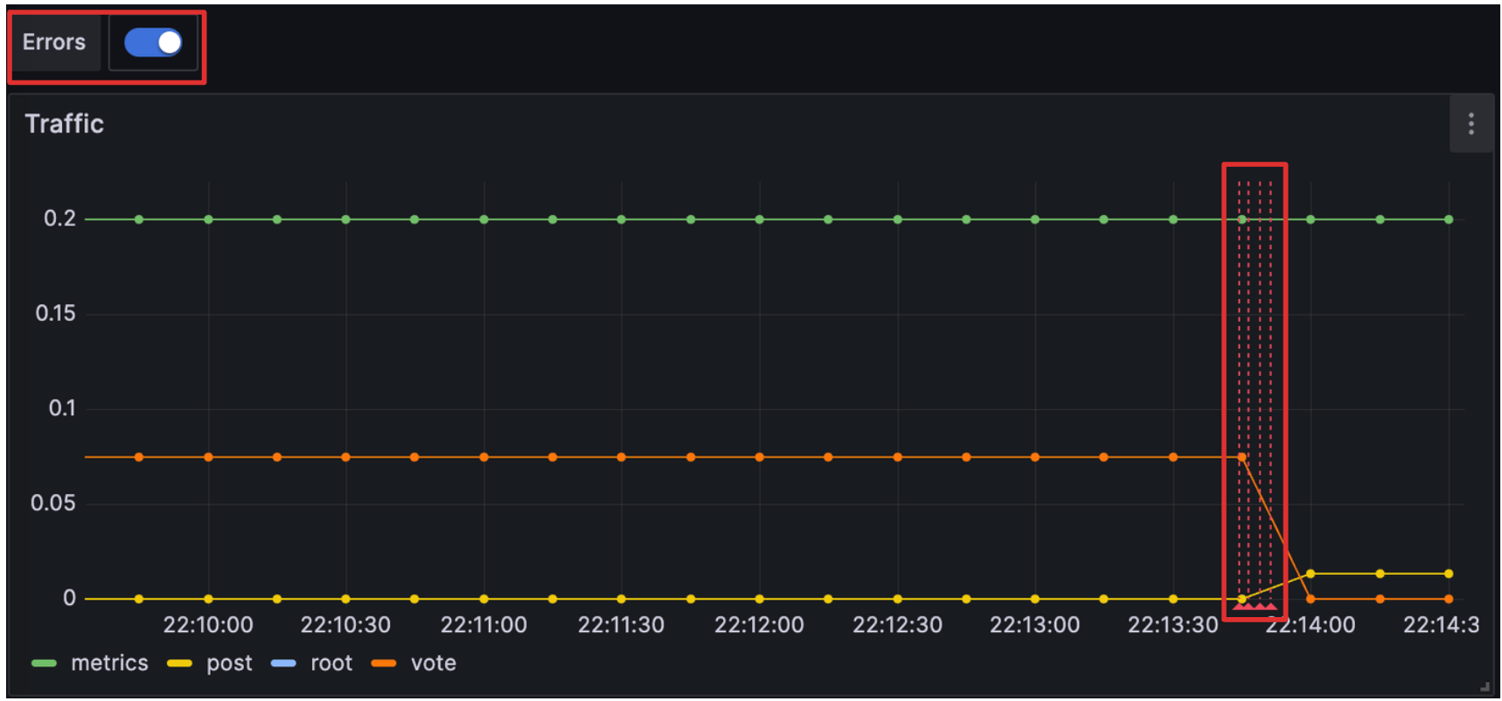Click the orange vote point at 22:12:00
Screen dimensions: 1502x701
[759, 457]
